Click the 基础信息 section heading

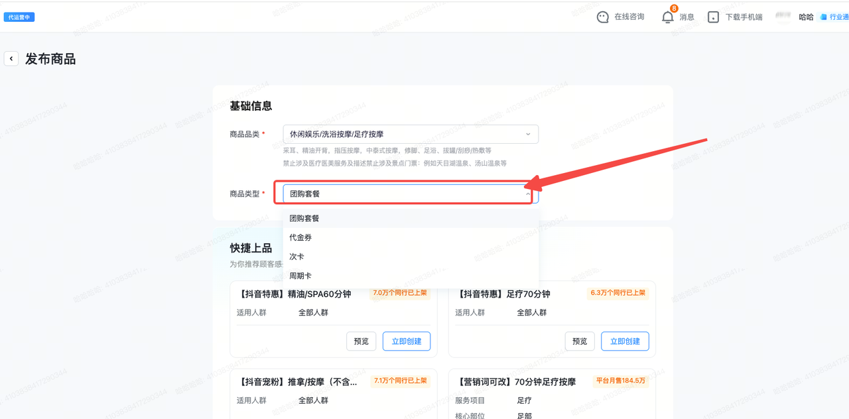(251, 106)
